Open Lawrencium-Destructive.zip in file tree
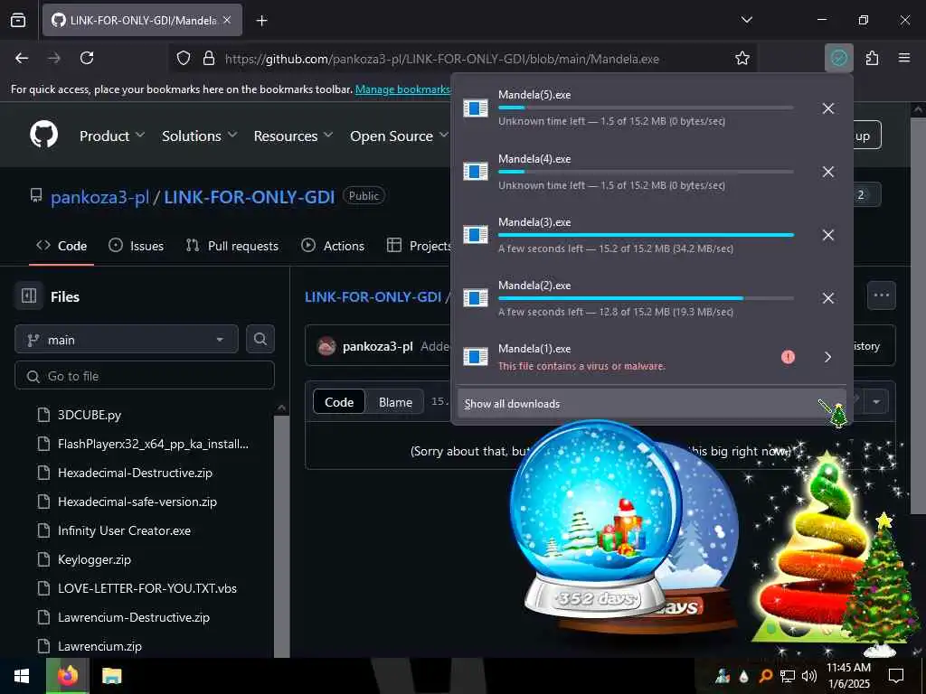The height and width of the screenshot is (694, 926). tap(134, 617)
